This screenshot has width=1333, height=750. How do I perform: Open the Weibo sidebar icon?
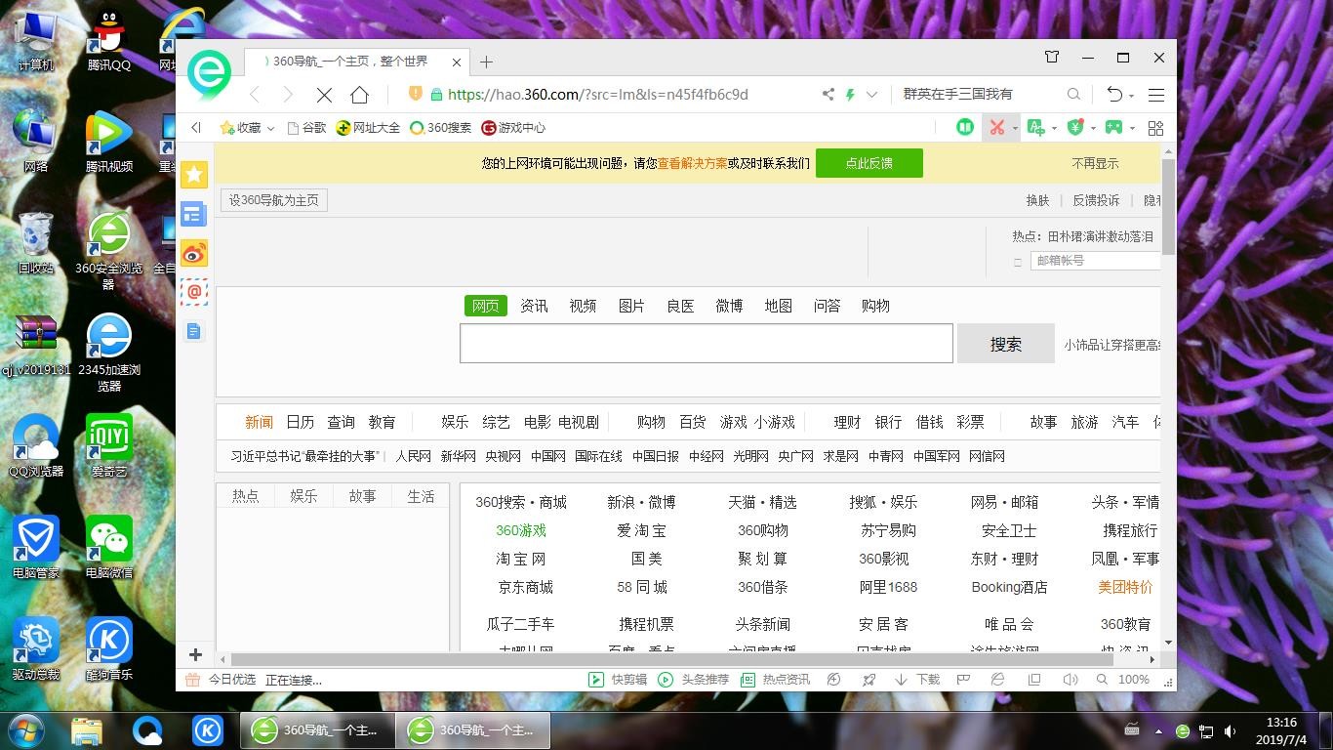click(x=194, y=253)
